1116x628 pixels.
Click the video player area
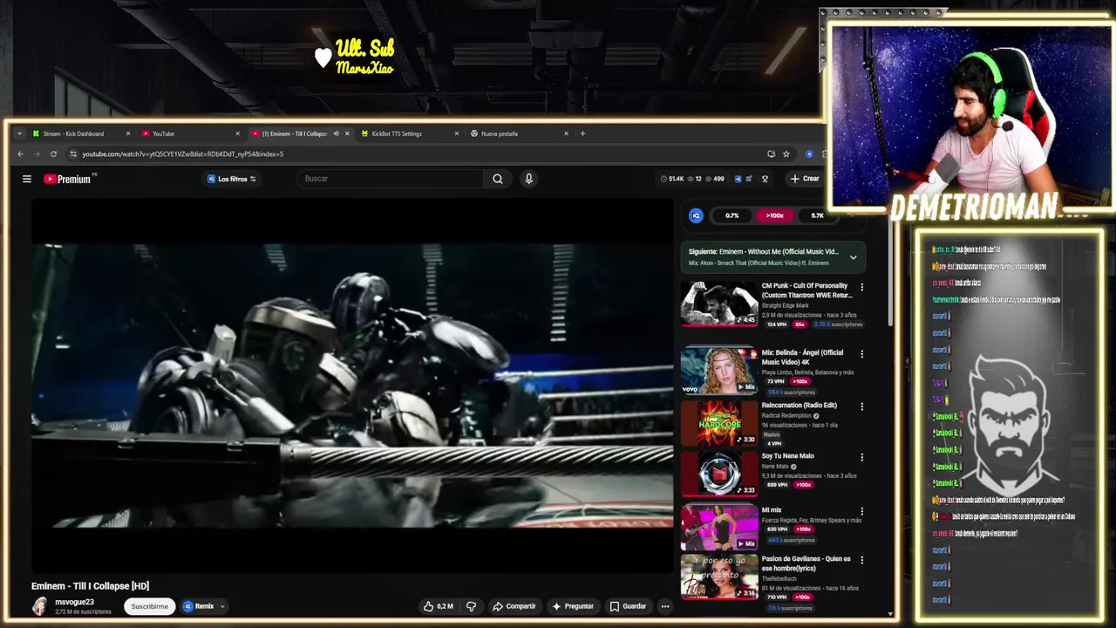tap(352, 385)
